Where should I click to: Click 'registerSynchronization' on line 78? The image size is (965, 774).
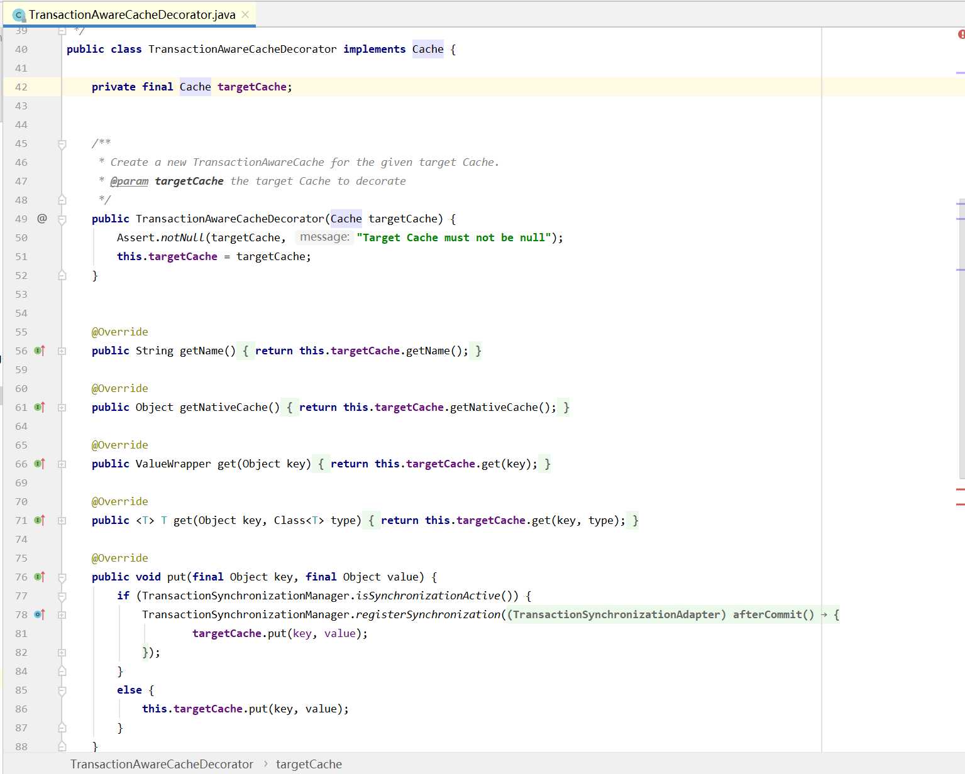[428, 614]
